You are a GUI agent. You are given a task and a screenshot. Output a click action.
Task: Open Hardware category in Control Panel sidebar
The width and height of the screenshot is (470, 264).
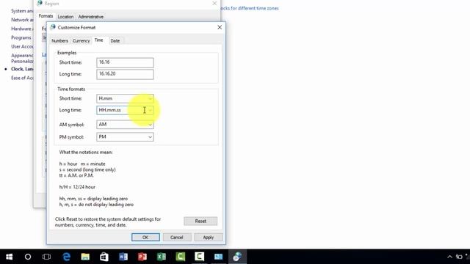click(x=22, y=29)
